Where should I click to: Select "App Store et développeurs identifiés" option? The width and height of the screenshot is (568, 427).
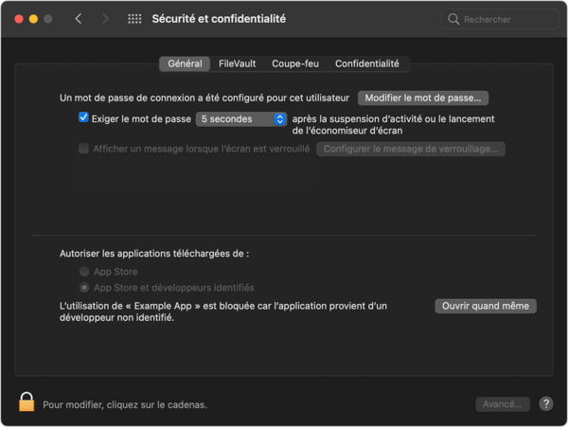click(84, 287)
